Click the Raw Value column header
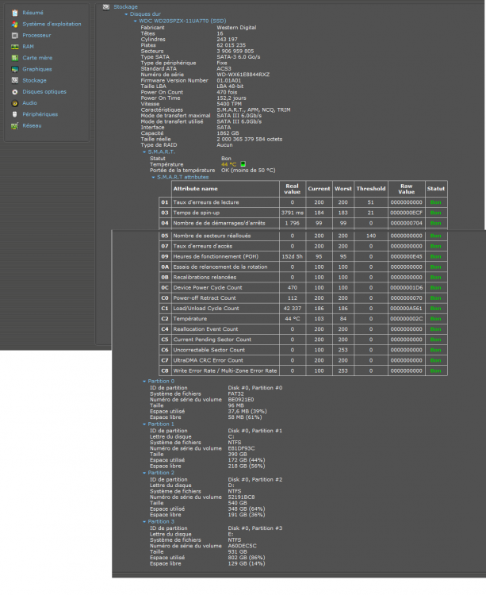486x595 pixels. click(406, 189)
